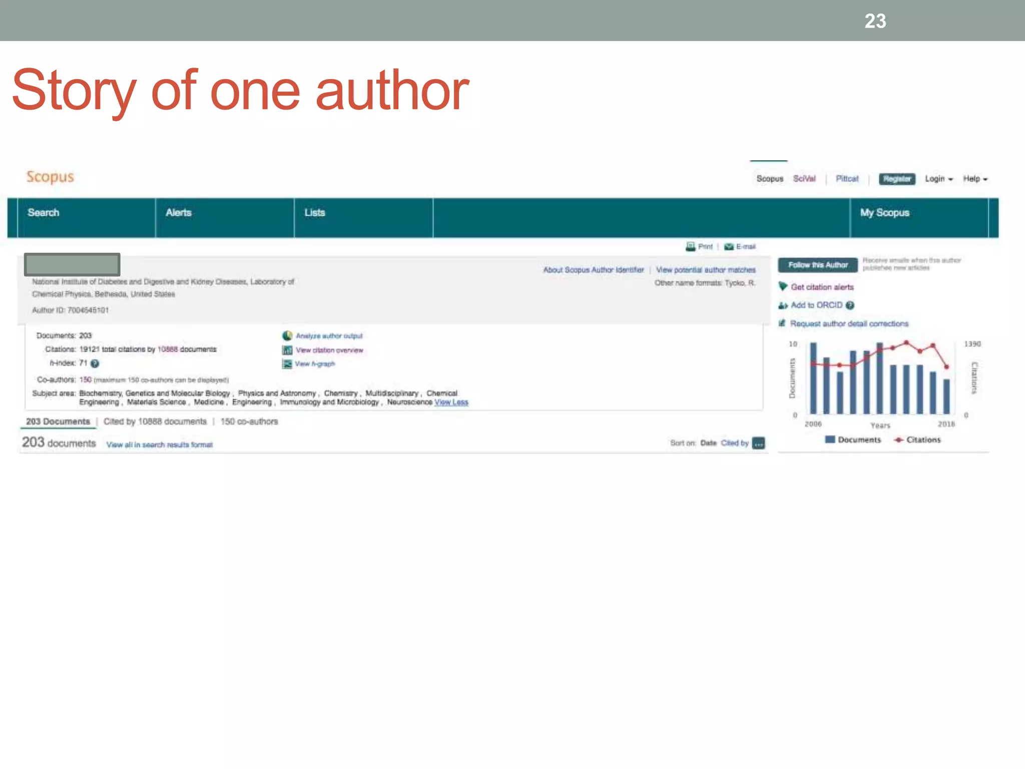
Task: Click the Get citation alerts link
Action: click(822, 287)
